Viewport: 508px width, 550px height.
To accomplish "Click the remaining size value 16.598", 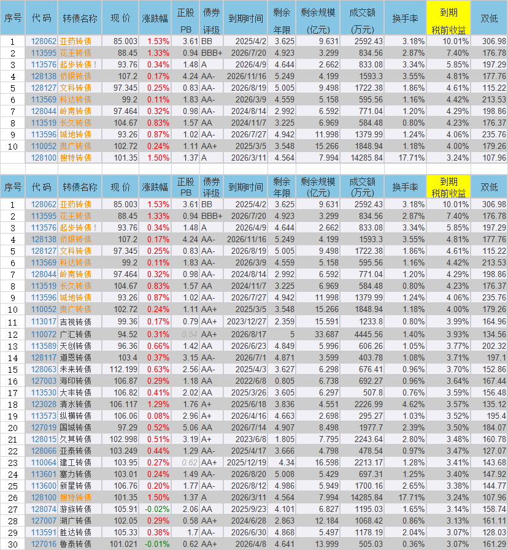I will coord(326,463).
